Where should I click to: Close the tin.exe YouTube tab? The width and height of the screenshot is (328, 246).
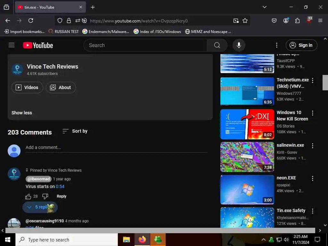pyautogui.click(x=81, y=7)
